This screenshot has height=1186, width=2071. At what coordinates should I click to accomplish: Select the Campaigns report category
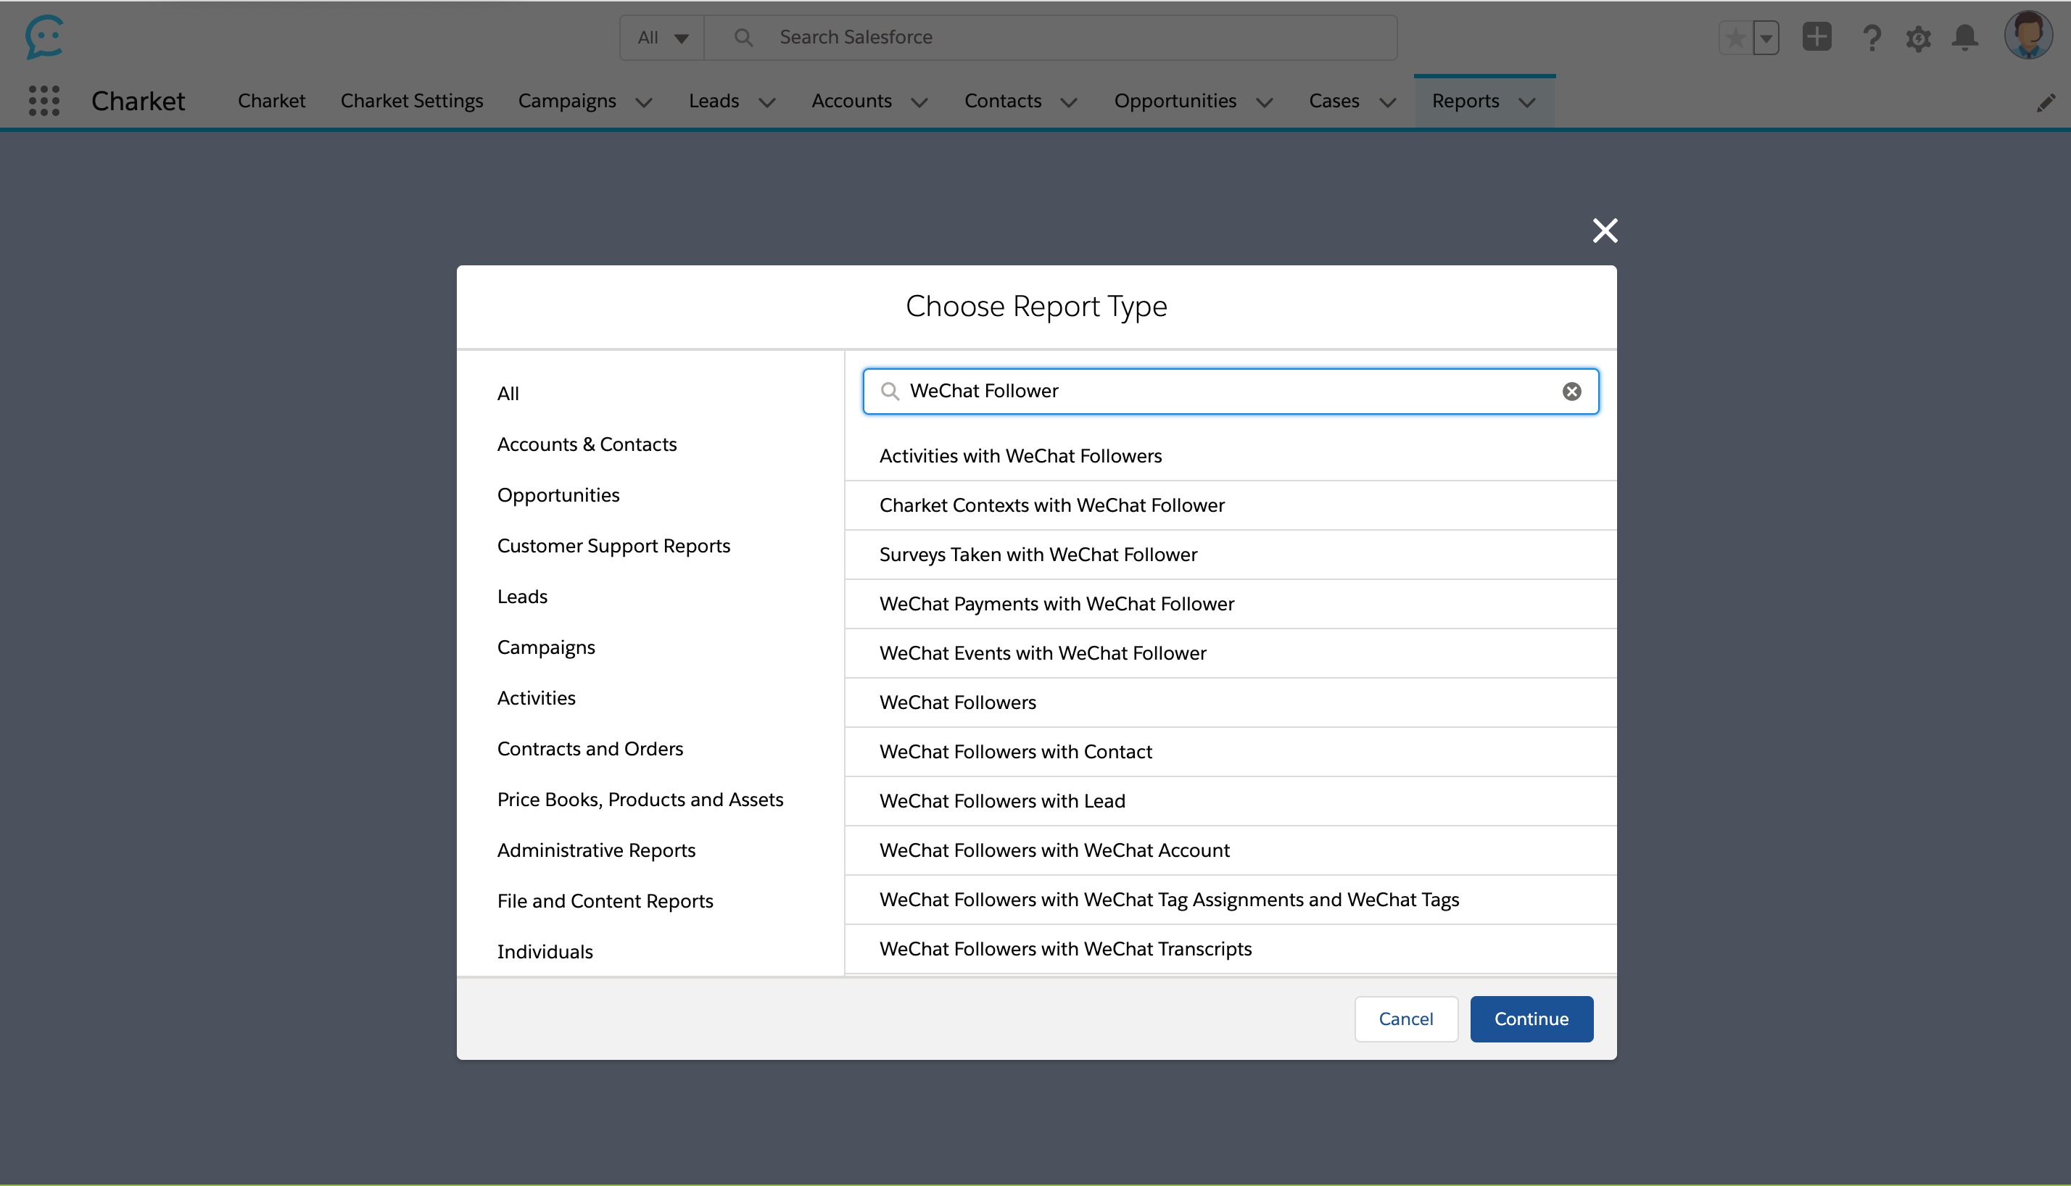[x=546, y=647]
